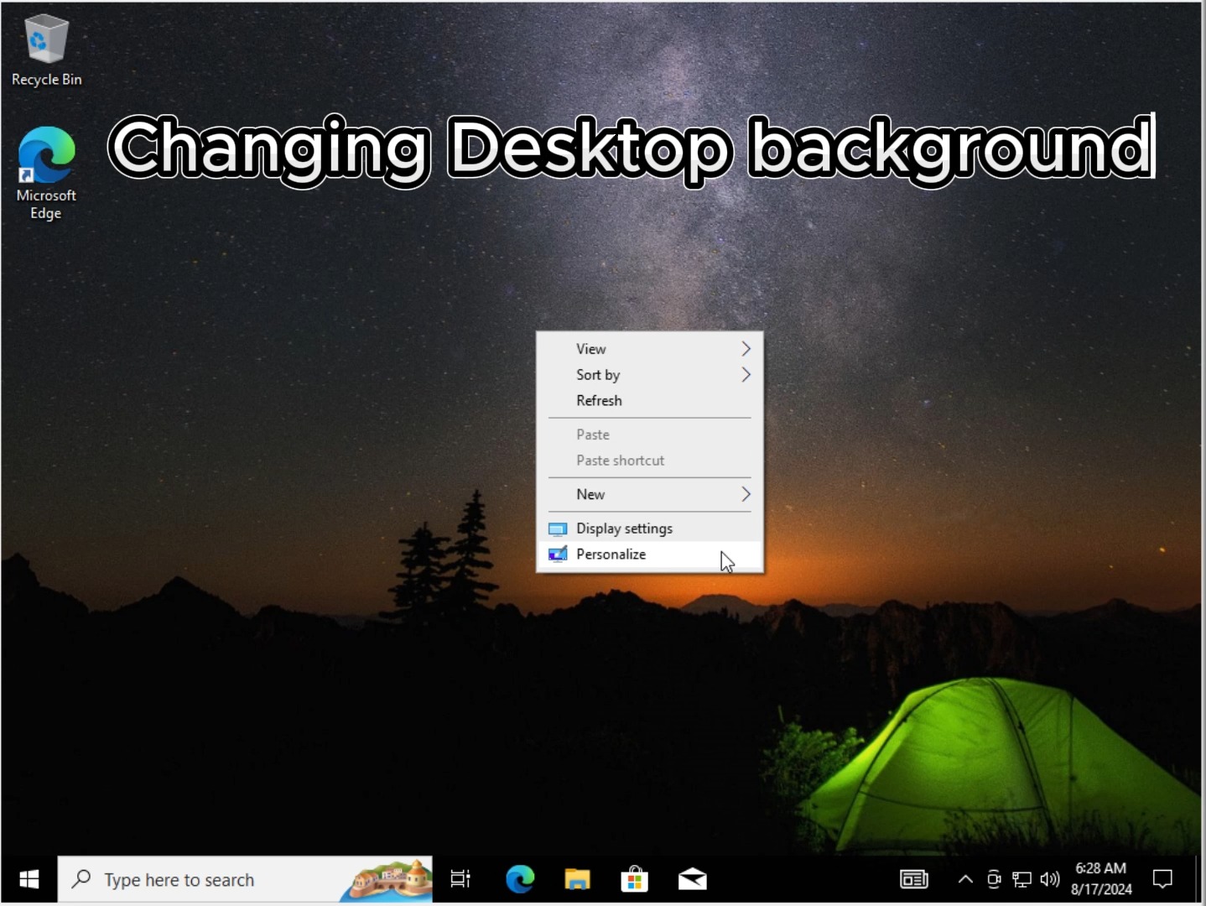This screenshot has width=1206, height=906.
Task: Open the Action Center notifications
Action: pyautogui.click(x=1162, y=879)
